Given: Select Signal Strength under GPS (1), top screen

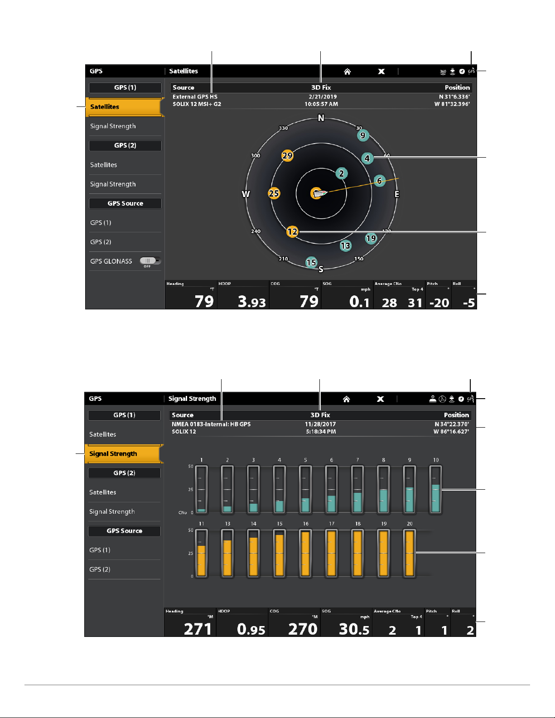Looking at the screenshot, I should (x=125, y=126).
